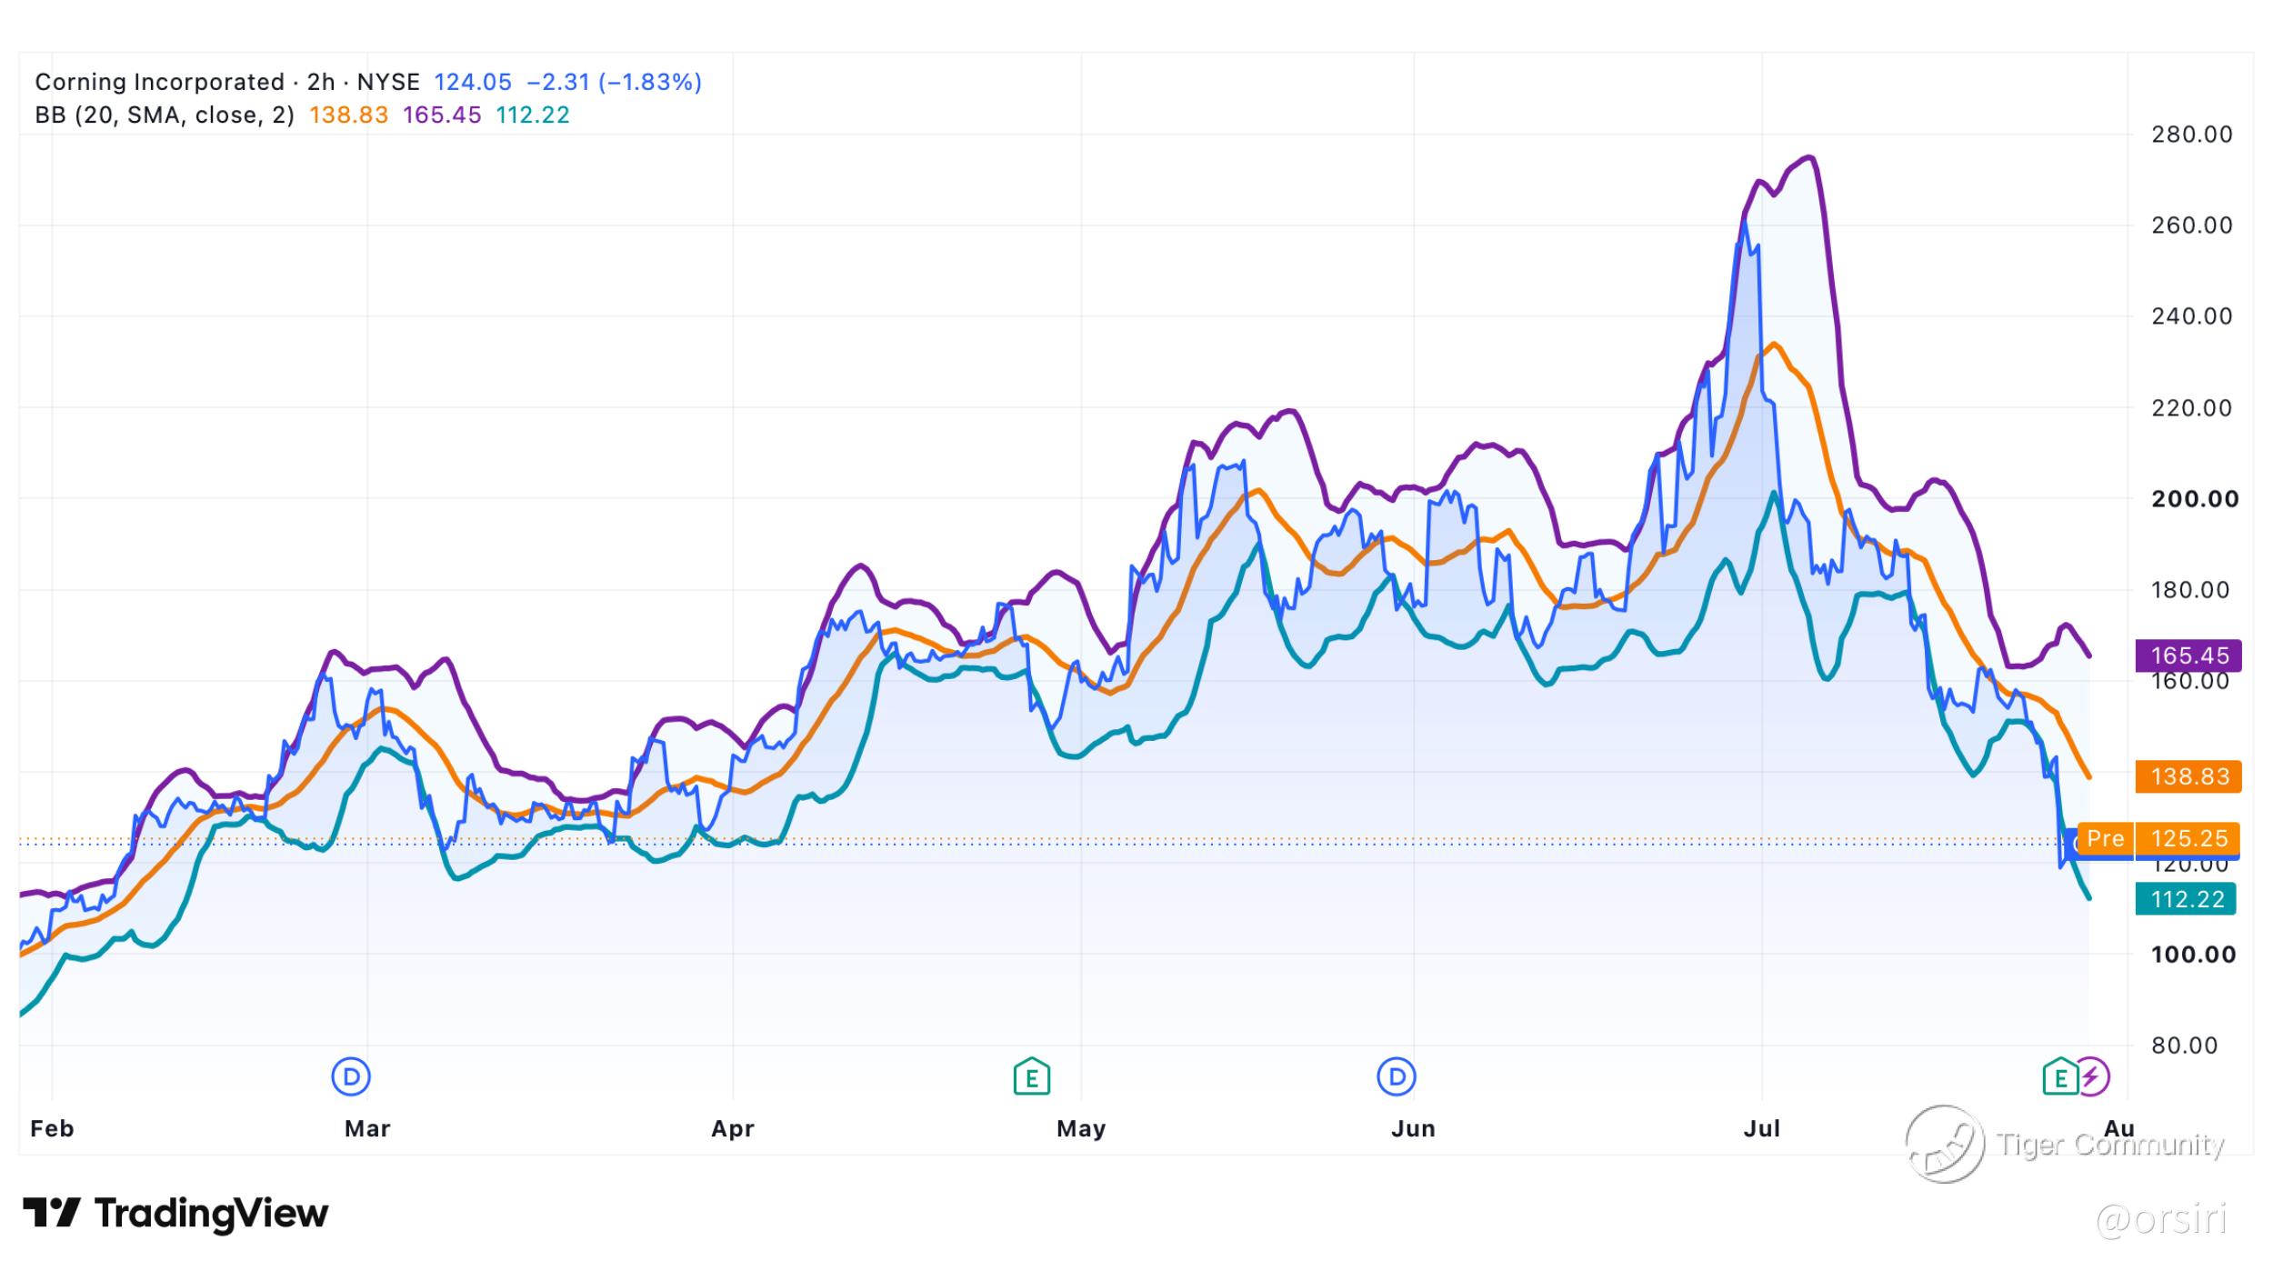Screen dimensions: 2273x1271
Task: Click the −2.31 (−1.83%) change value
Action: coord(615,82)
